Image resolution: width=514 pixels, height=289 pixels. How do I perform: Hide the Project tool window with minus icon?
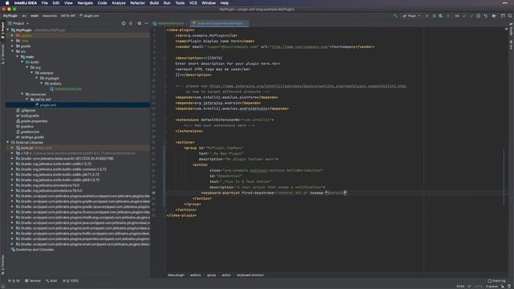146,23
